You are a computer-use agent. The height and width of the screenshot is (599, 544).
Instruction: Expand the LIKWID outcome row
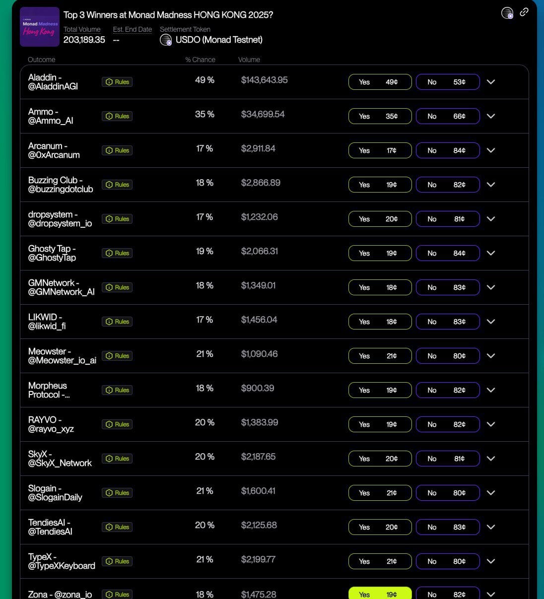pos(491,322)
